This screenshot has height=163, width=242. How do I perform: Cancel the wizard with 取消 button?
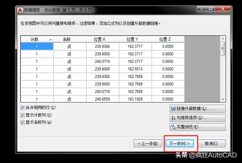click(x=211, y=143)
